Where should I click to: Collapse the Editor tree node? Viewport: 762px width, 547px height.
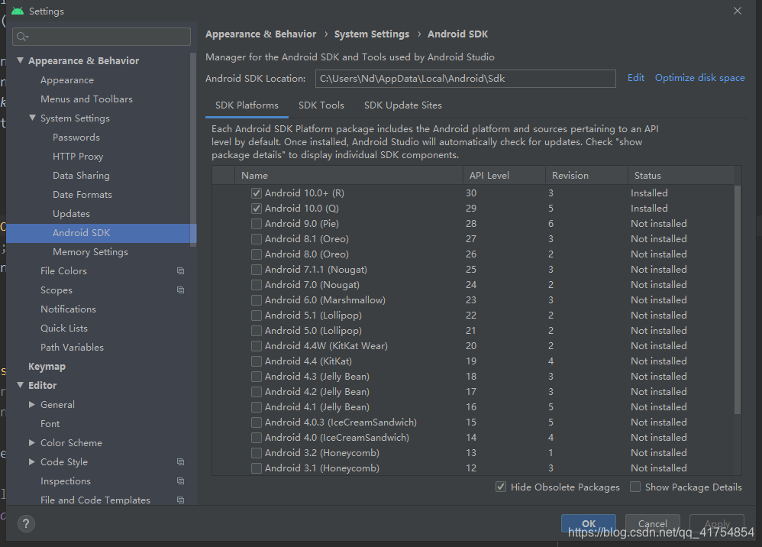click(x=20, y=385)
